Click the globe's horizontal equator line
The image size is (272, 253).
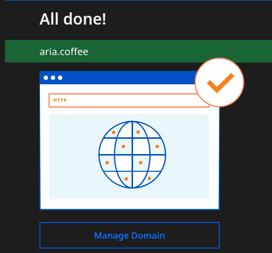pyautogui.click(x=132, y=155)
